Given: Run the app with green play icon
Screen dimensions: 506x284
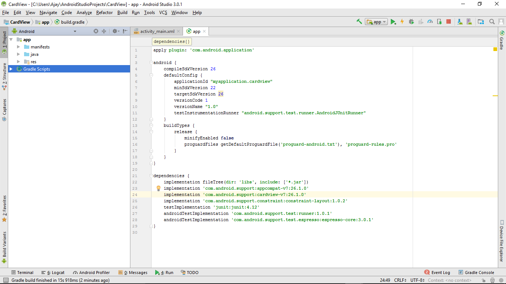Looking at the screenshot, I should [x=393, y=22].
